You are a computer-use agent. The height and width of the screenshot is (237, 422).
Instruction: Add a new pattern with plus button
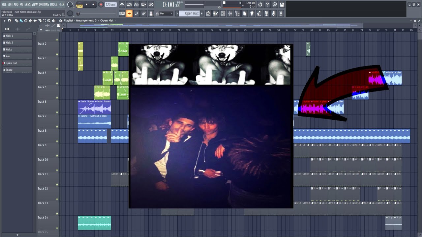(x=202, y=13)
